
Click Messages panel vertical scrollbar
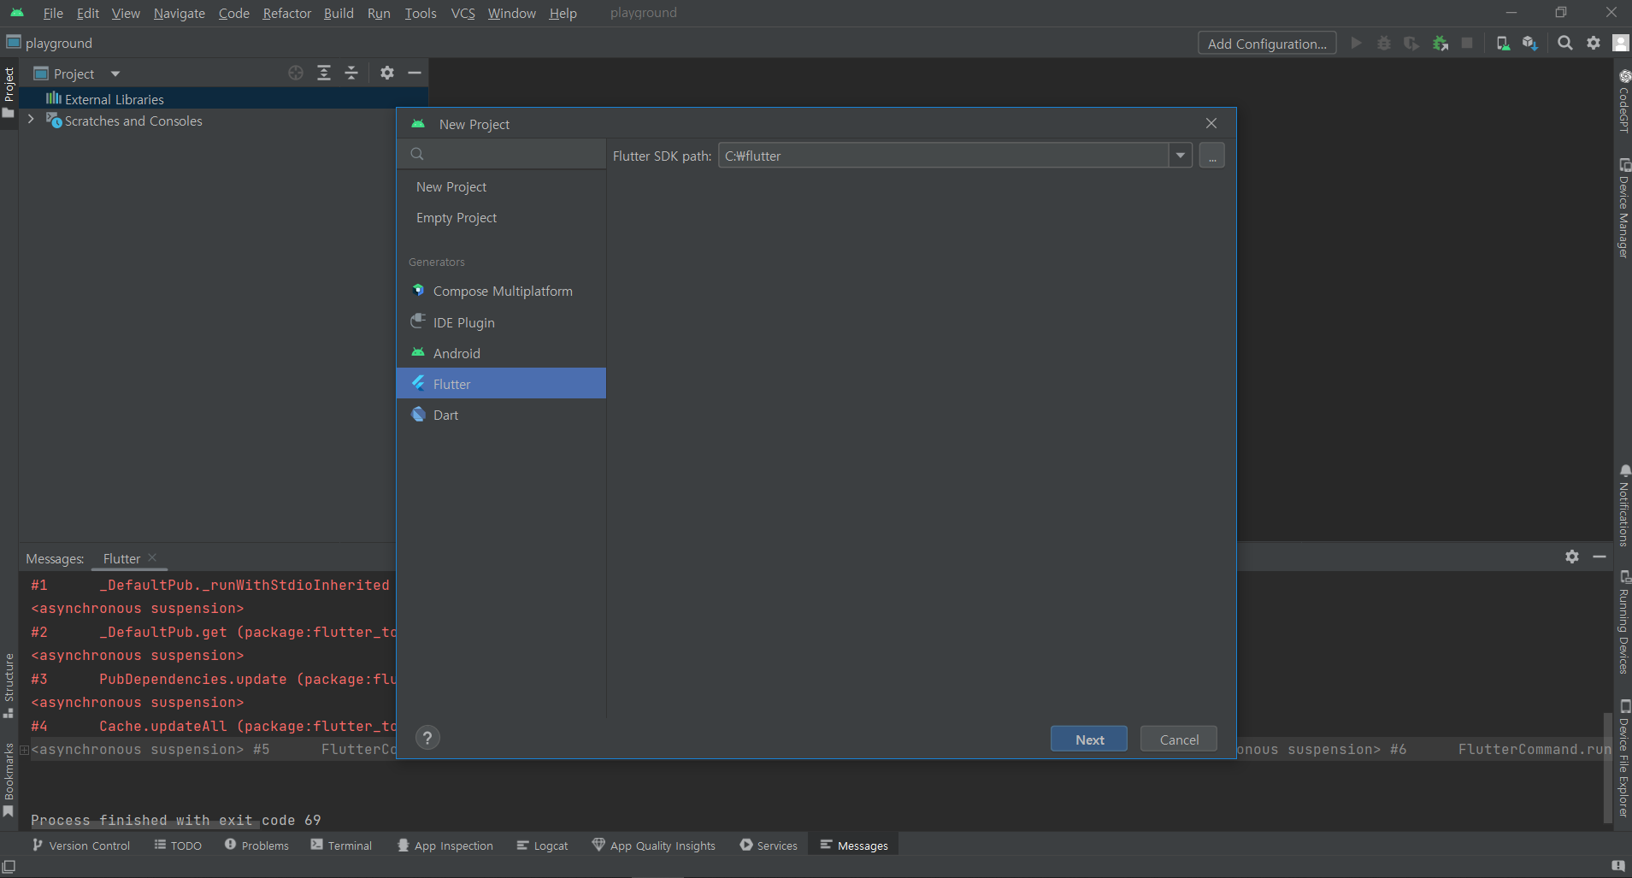point(1607,769)
